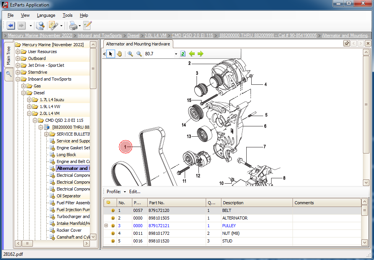Open the search document toolbar icon

(x=40, y=26)
